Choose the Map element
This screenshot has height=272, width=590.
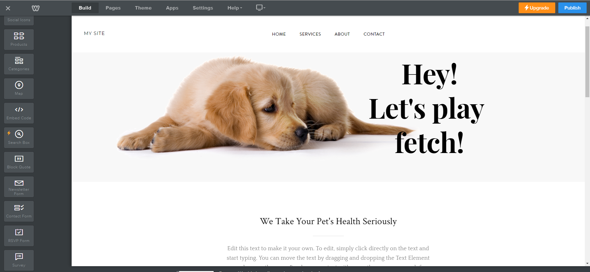click(19, 89)
